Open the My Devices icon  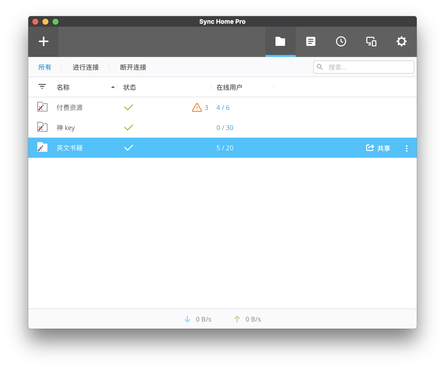pos(371,42)
